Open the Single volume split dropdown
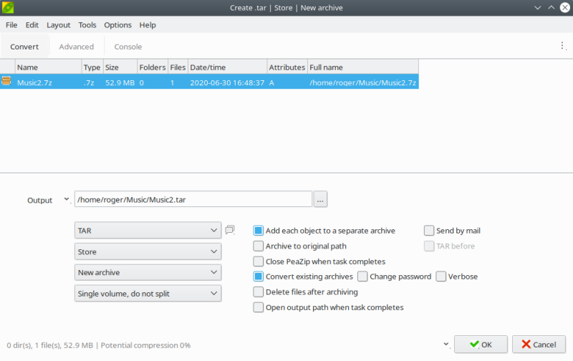573x361 pixels. click(148, 293)
